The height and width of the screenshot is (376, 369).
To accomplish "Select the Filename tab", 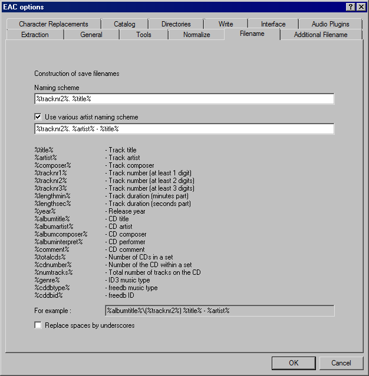I will pyautogui.click(x=252, y=34).
